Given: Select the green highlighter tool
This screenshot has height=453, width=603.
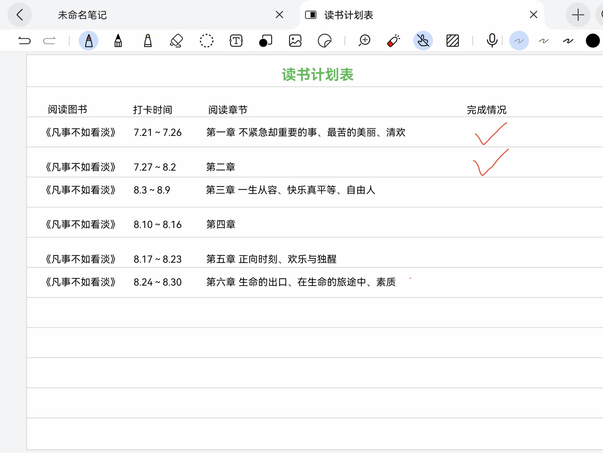Looking at the screenshot, I should (148, 41).
